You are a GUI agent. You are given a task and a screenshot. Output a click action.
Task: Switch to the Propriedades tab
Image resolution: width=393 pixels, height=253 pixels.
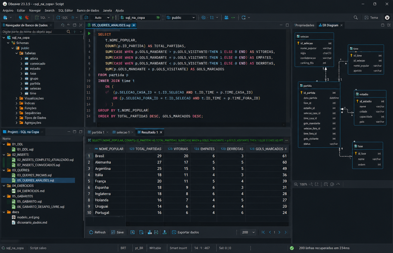pos(305,25)
